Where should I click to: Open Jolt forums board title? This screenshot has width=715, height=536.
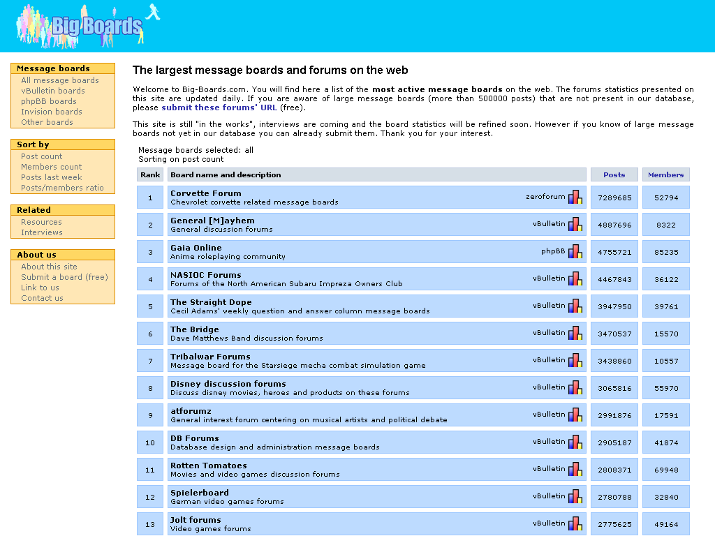pos(196,520)
